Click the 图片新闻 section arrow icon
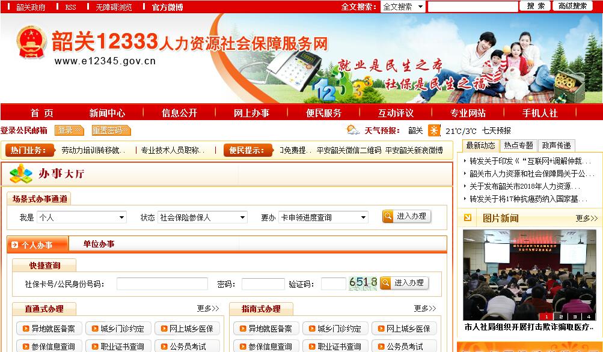The width and height of the screenshot is (603, 352). [467, 217]
